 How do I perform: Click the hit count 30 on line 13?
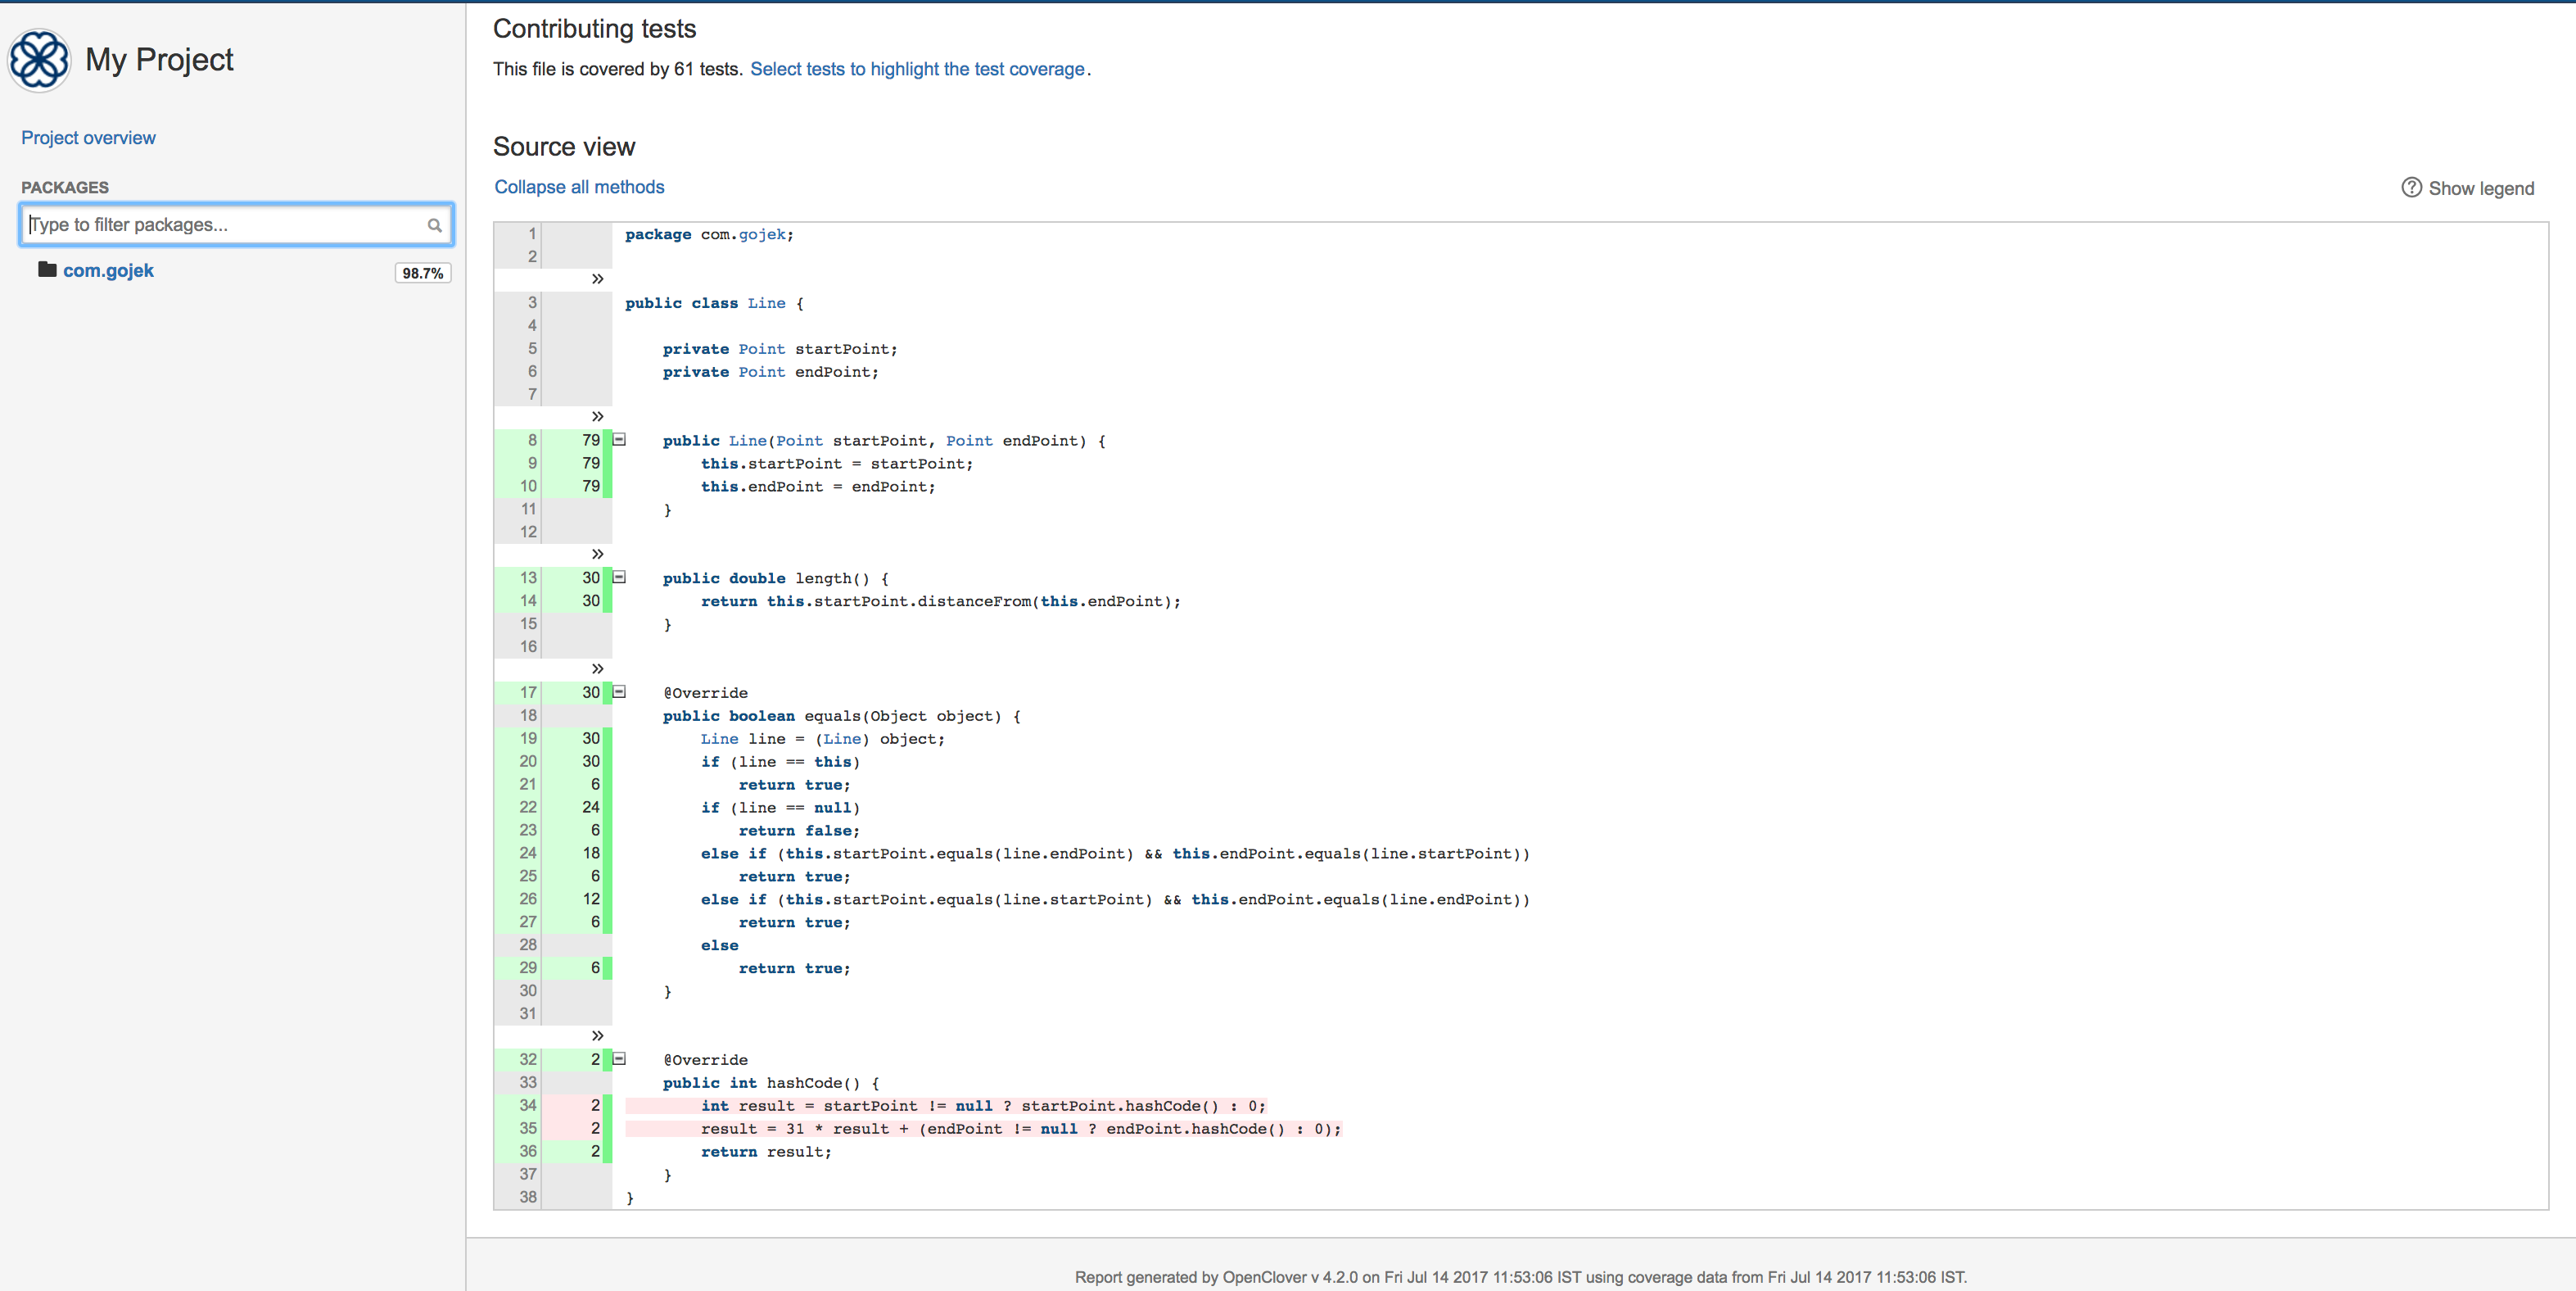(x=591, y=578)
